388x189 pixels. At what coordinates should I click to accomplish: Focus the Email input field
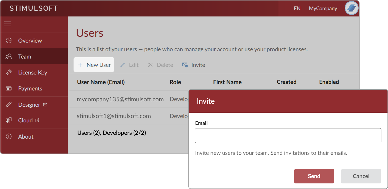tap(288, 136)
